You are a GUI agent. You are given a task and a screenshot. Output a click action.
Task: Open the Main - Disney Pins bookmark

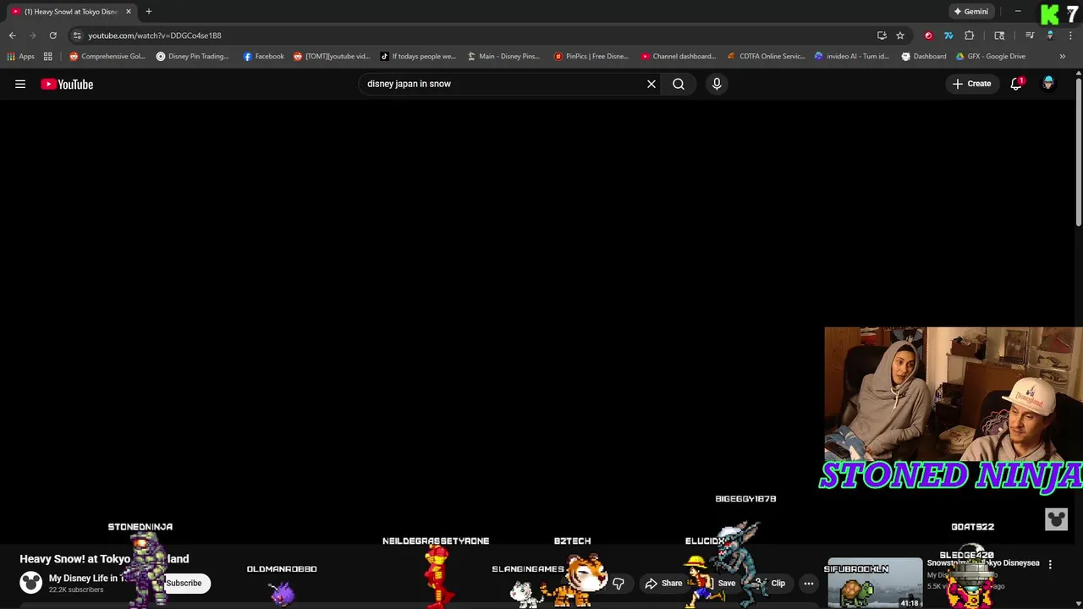(503, 57)
